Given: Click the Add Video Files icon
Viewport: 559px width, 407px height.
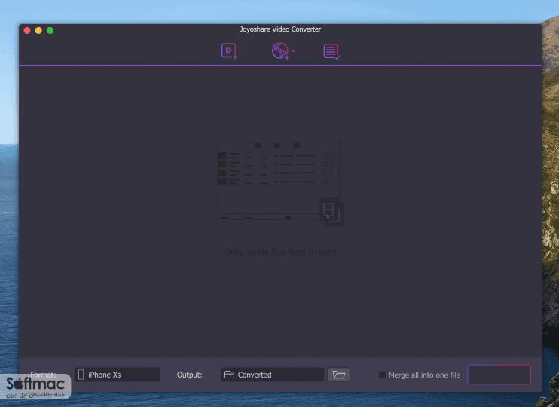Looking at the screenshot, I should pyautogui.click(x=229, y=51).
